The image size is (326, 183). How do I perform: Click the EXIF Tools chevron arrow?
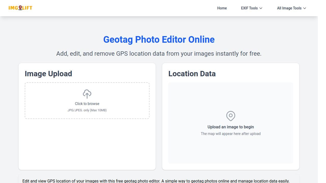[261, 8]
